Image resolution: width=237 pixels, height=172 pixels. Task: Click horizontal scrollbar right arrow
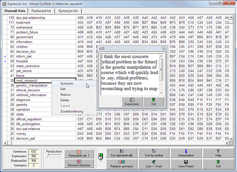coord(227,143)
